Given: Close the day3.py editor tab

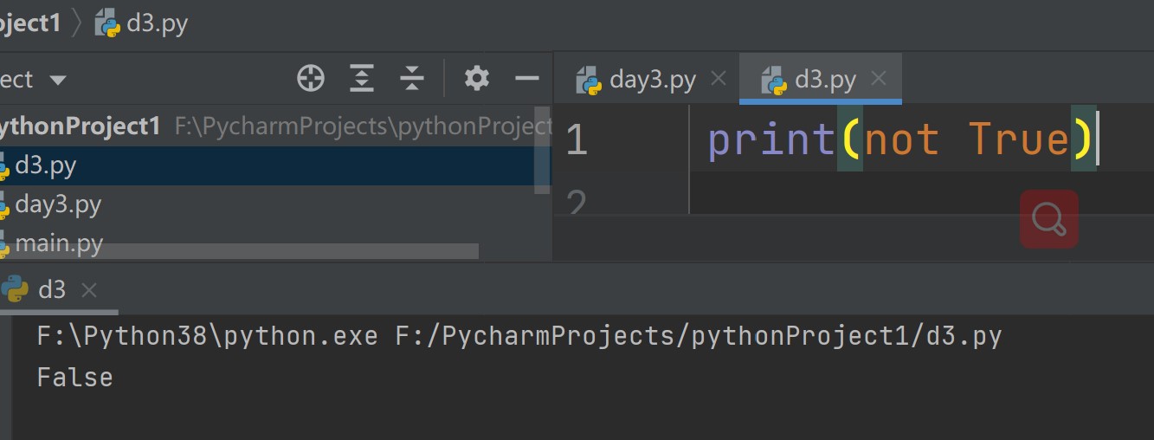Looking at the screenshot, I should (718, 79).
